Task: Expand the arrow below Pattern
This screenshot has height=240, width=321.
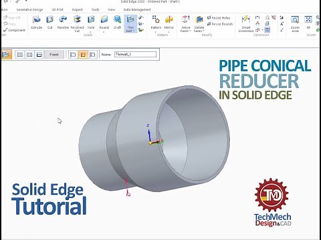Action: tap(156, 32)
